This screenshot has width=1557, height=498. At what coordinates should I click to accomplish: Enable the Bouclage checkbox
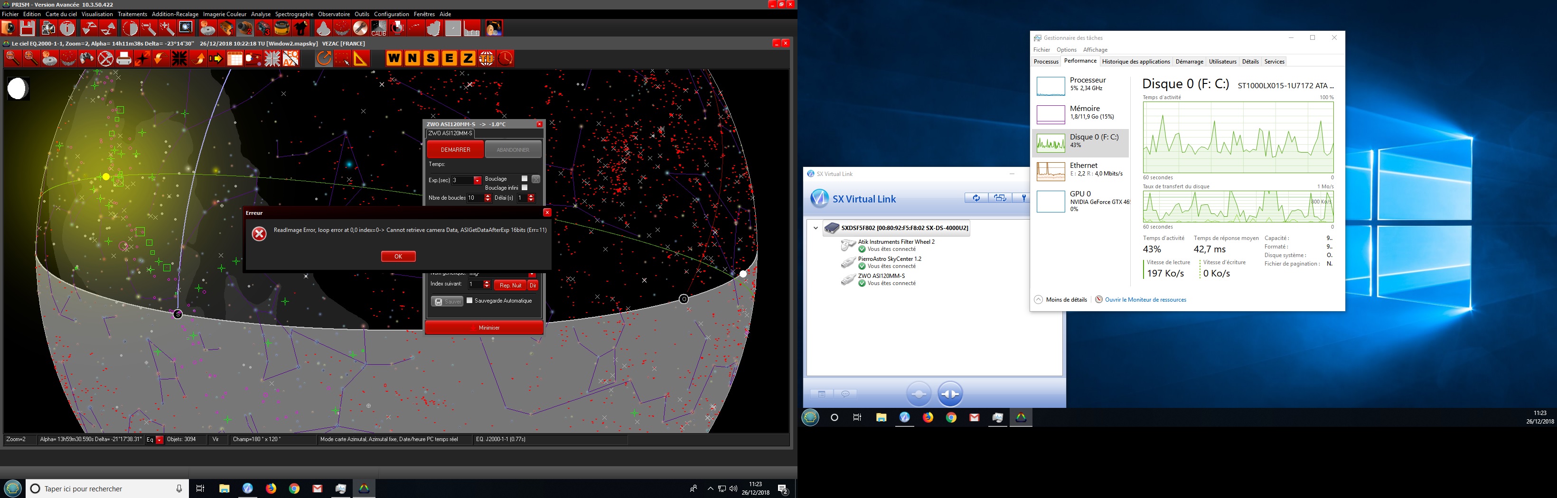click(x=525, y=179)
